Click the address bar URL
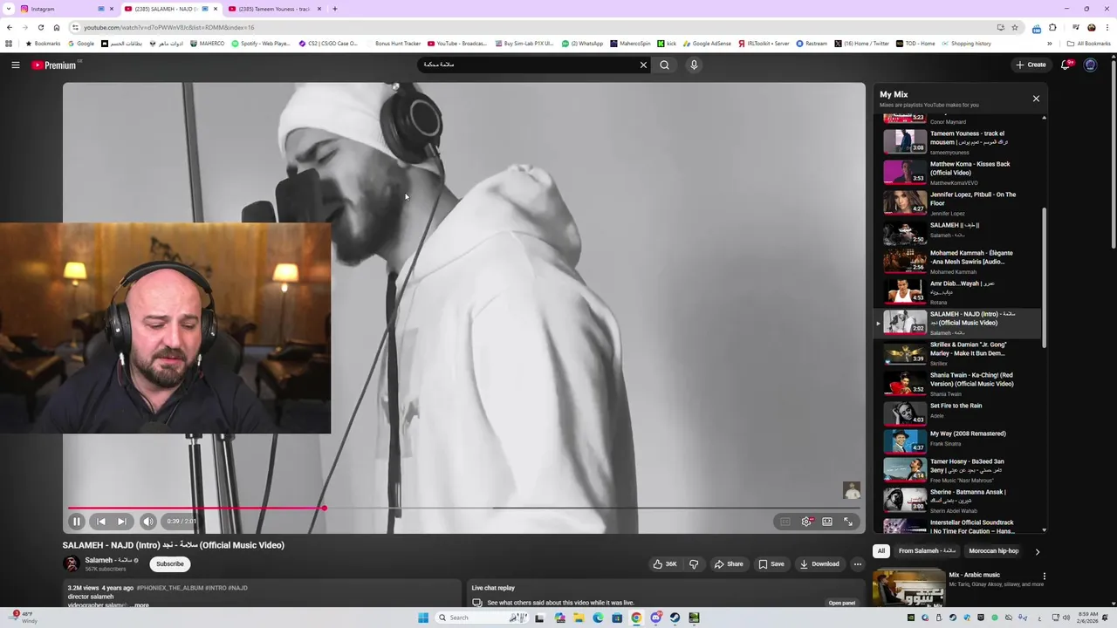Screen dimensions: 1117x628 tap(168, 27)
